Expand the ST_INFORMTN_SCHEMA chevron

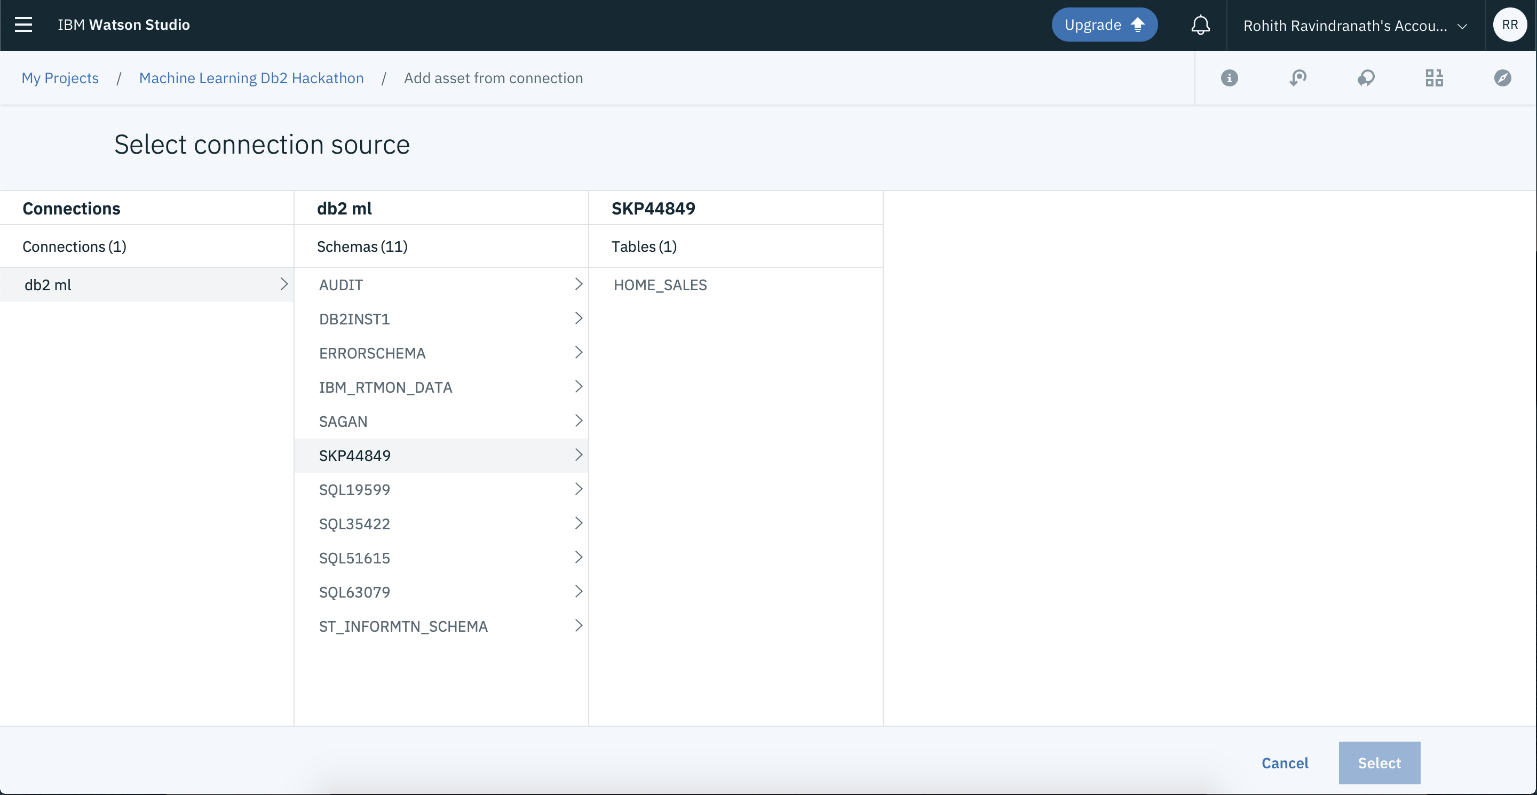pyautogui.click(x=578, y=626)
